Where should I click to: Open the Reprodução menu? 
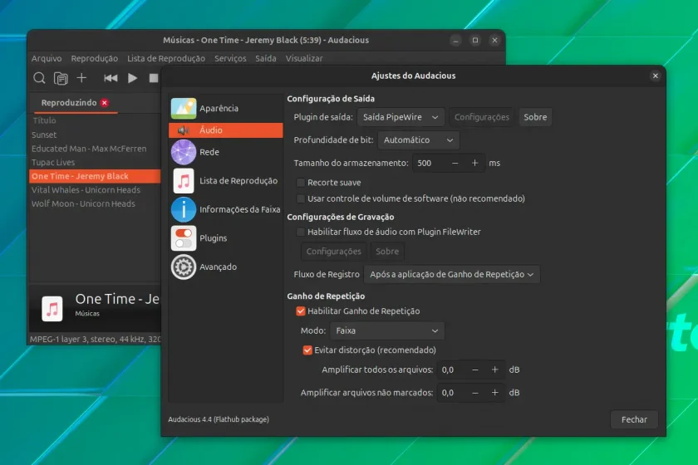(x=95, y=58)
